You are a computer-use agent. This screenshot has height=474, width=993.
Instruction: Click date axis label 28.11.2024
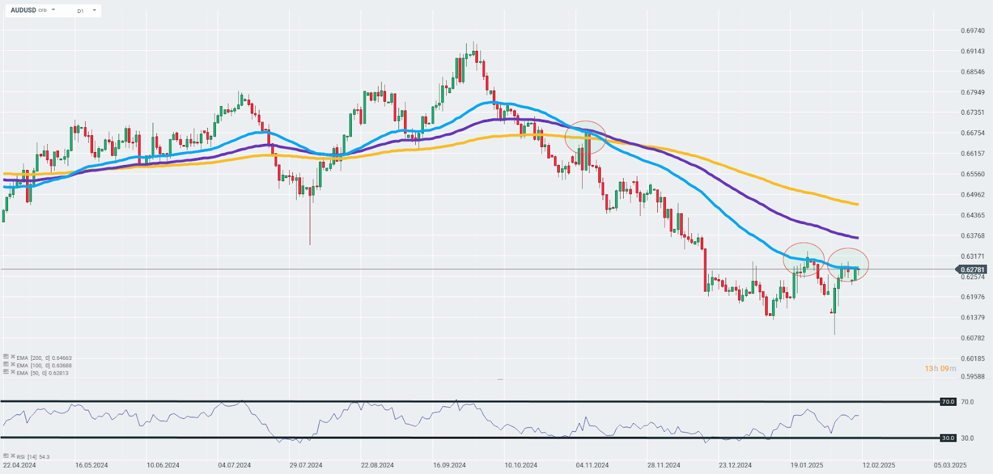pyautogui.click(x=664, y=465)
